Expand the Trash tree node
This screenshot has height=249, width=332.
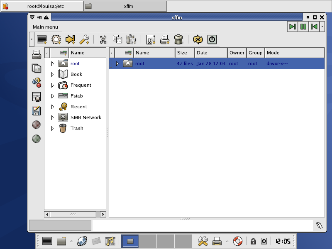53,128
